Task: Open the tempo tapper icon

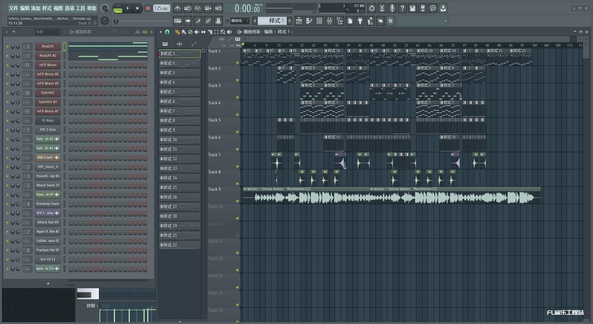Action: coord(370,21)
